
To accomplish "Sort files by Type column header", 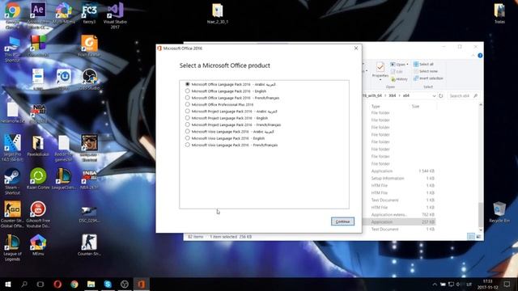I will (x=376, y=106).
